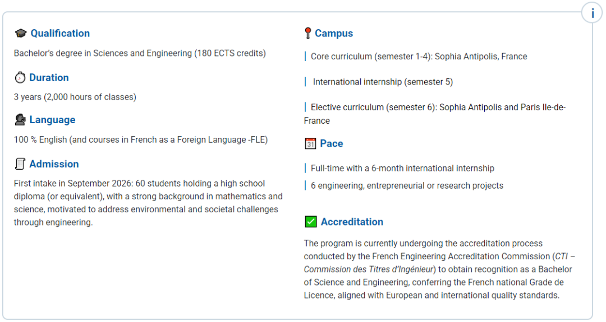Click the International internship semester 5 line
This screenshot has width=606, height=322.
pos(383,82)
